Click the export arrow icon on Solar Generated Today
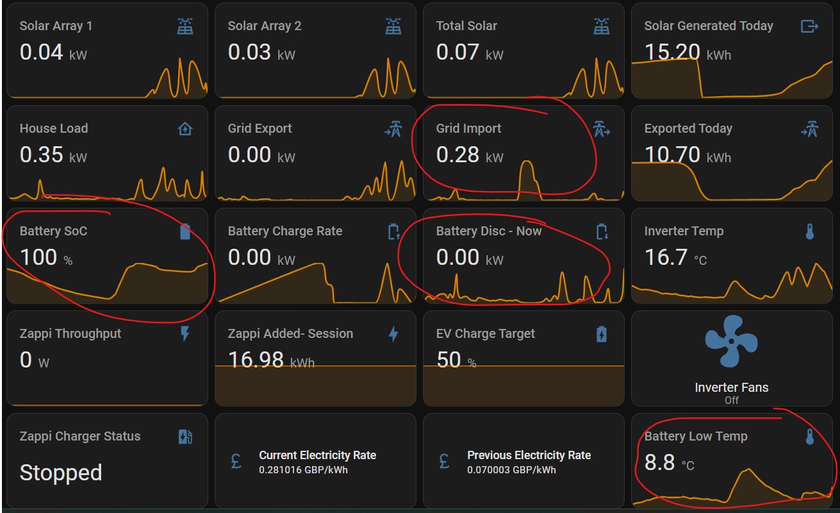 click(x=809, y=26)
